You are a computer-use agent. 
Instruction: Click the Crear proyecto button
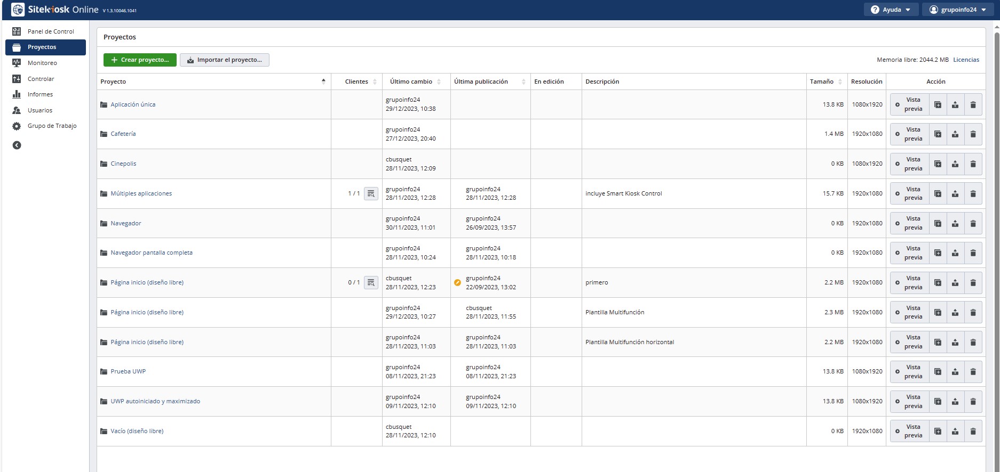140,60
